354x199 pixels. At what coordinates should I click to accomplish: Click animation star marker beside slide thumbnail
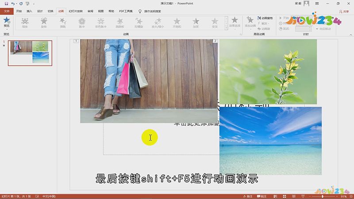[4, 46]
